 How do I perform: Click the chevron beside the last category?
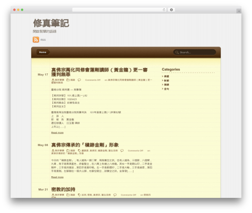[163, 89]
